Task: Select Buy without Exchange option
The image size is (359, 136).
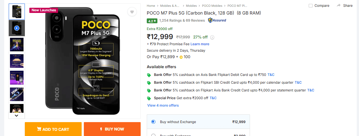Action: click(x=153, y=122)
